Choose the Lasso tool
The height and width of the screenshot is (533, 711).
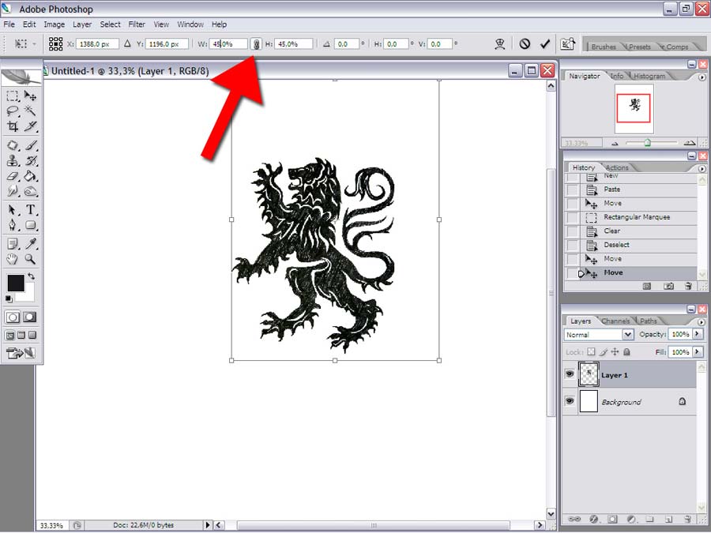tap(12, 111)
